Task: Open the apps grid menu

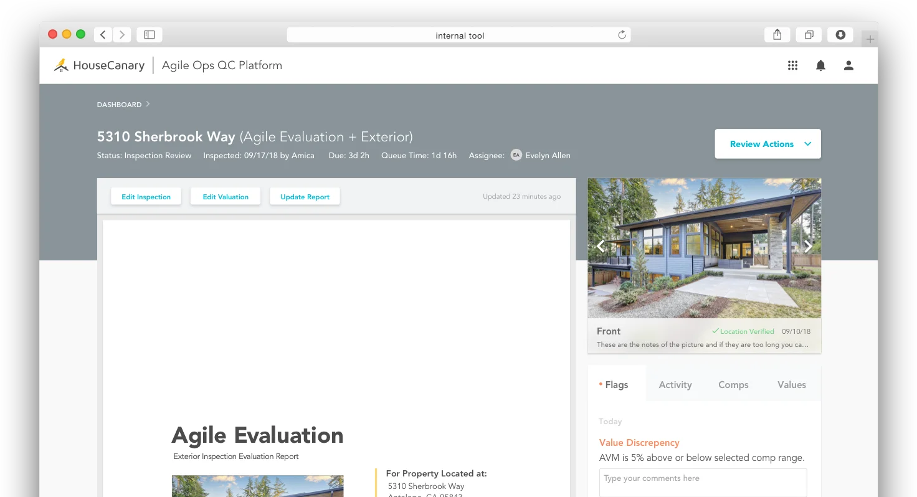Action: (x=792, y=65)
